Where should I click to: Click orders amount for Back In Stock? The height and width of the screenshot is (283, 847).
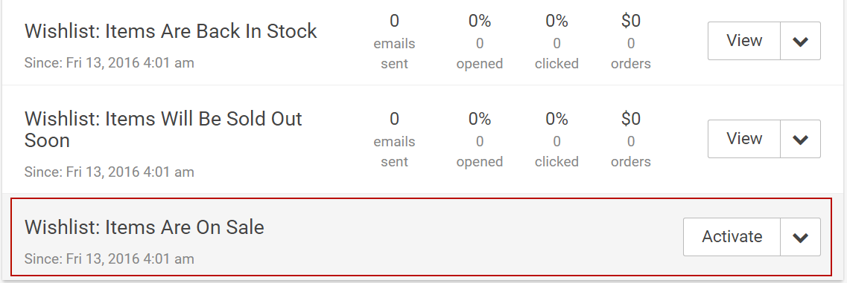pos(631,21)
